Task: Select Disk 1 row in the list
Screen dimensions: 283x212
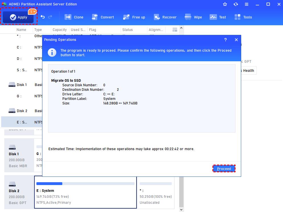Action: pos(22,85)
